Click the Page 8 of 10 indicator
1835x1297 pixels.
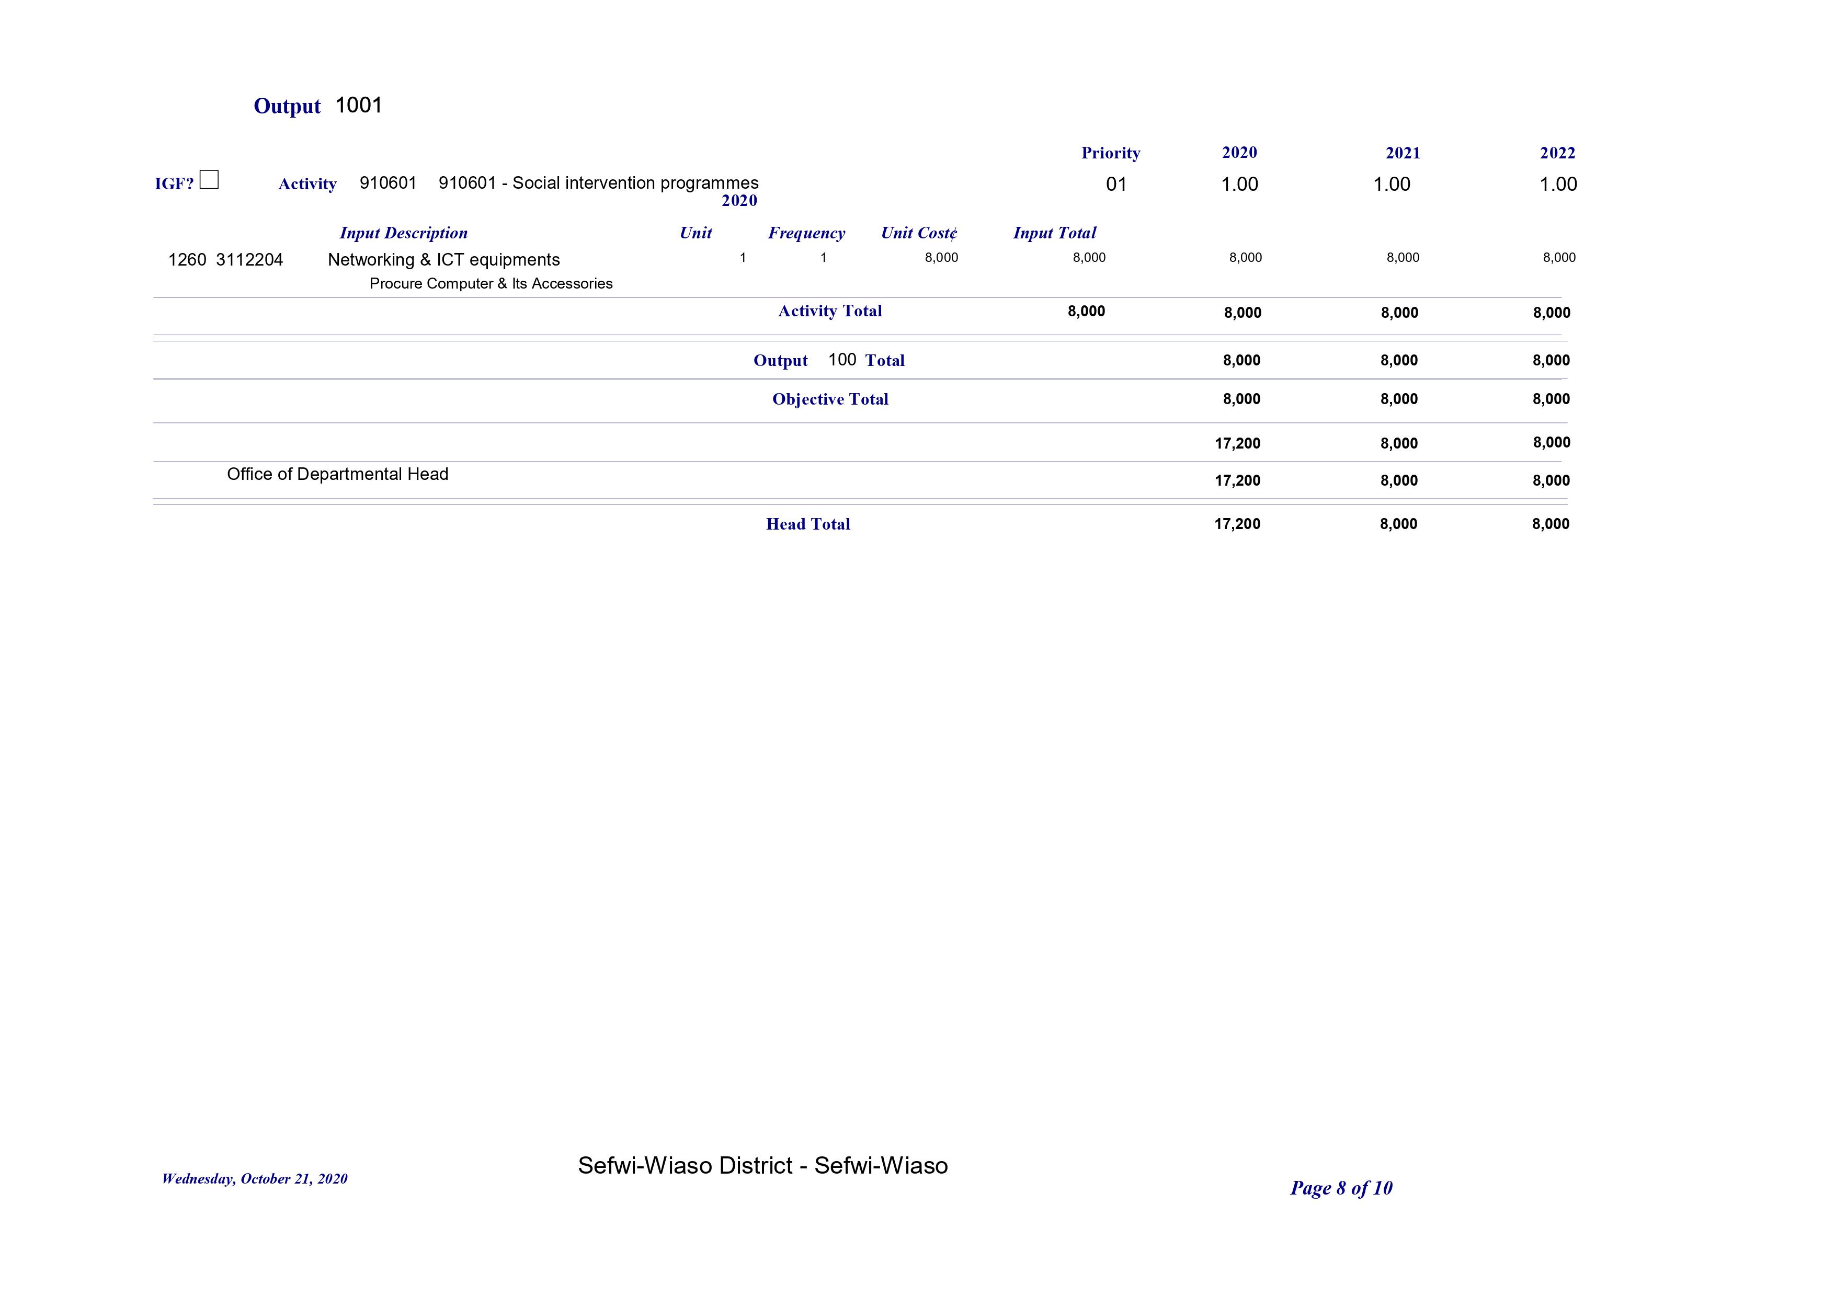(1340, 1188)
